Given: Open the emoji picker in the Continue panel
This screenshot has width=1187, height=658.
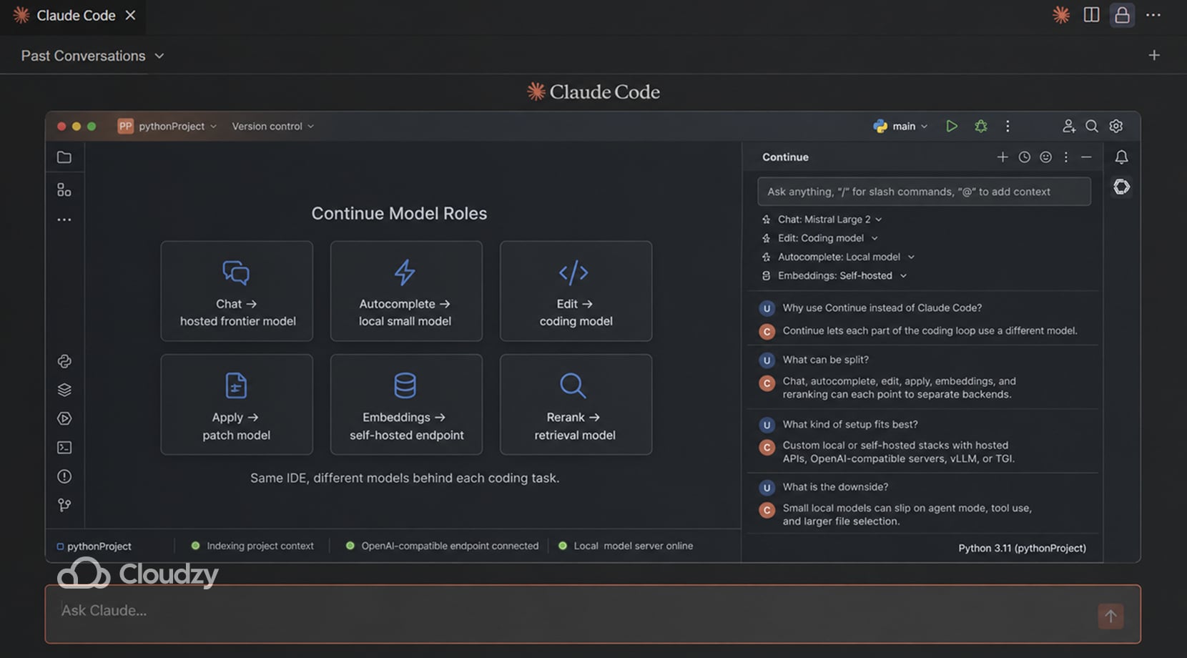Looking at the screenshot, I should coord(1045,157).
